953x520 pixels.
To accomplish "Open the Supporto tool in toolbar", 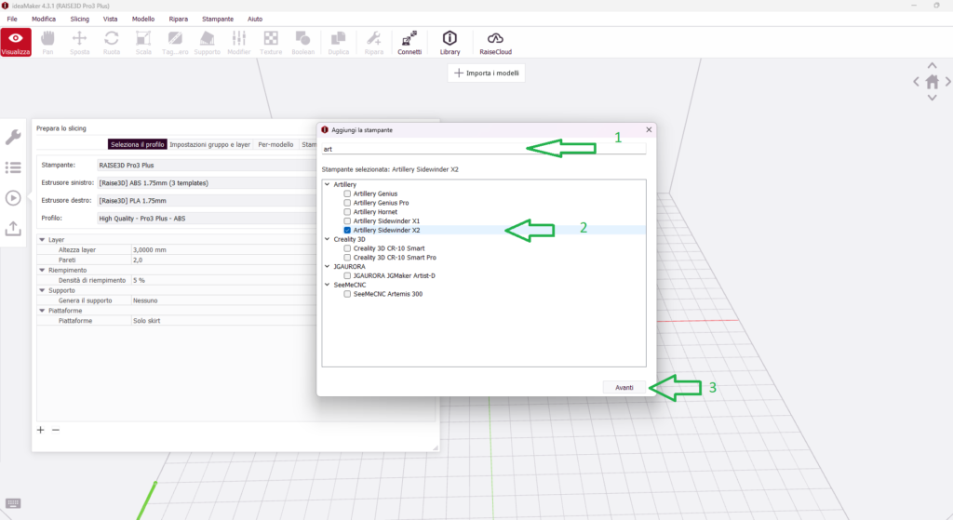I will pyautogui.click(x=208, y=43).
